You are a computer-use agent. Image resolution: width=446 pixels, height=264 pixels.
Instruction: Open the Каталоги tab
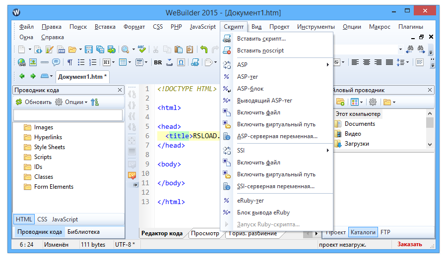363,232
